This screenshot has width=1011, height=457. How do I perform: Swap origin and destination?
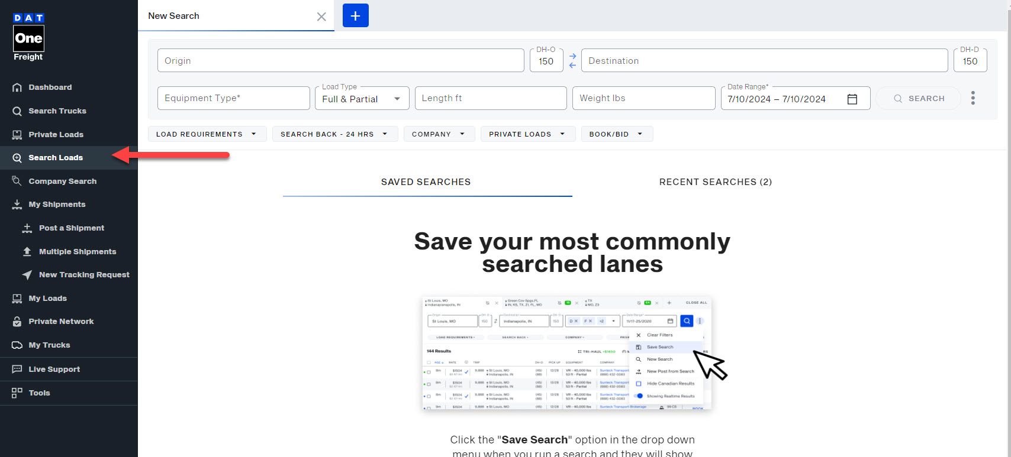[x=572, y=60]
